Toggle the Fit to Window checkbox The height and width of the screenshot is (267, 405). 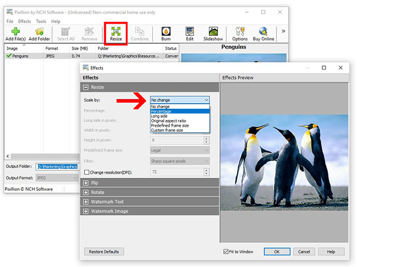click(x=226, y=251)
